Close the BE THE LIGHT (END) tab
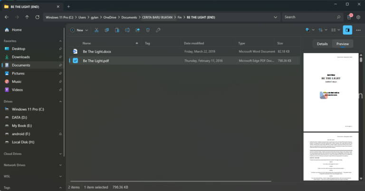 point(58,7)
